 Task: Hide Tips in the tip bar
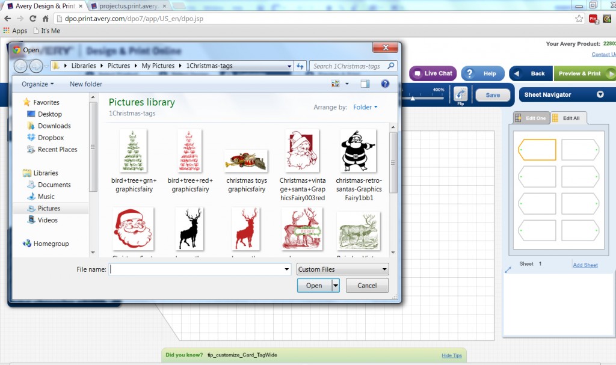(451, 355)
